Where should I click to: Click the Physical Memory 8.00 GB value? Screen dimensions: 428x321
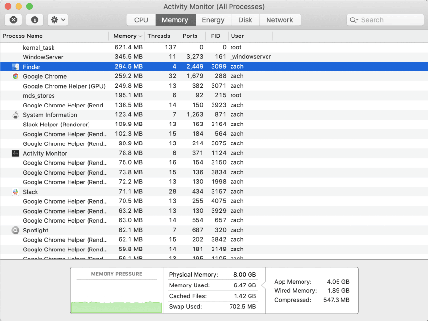coord(245,275)
